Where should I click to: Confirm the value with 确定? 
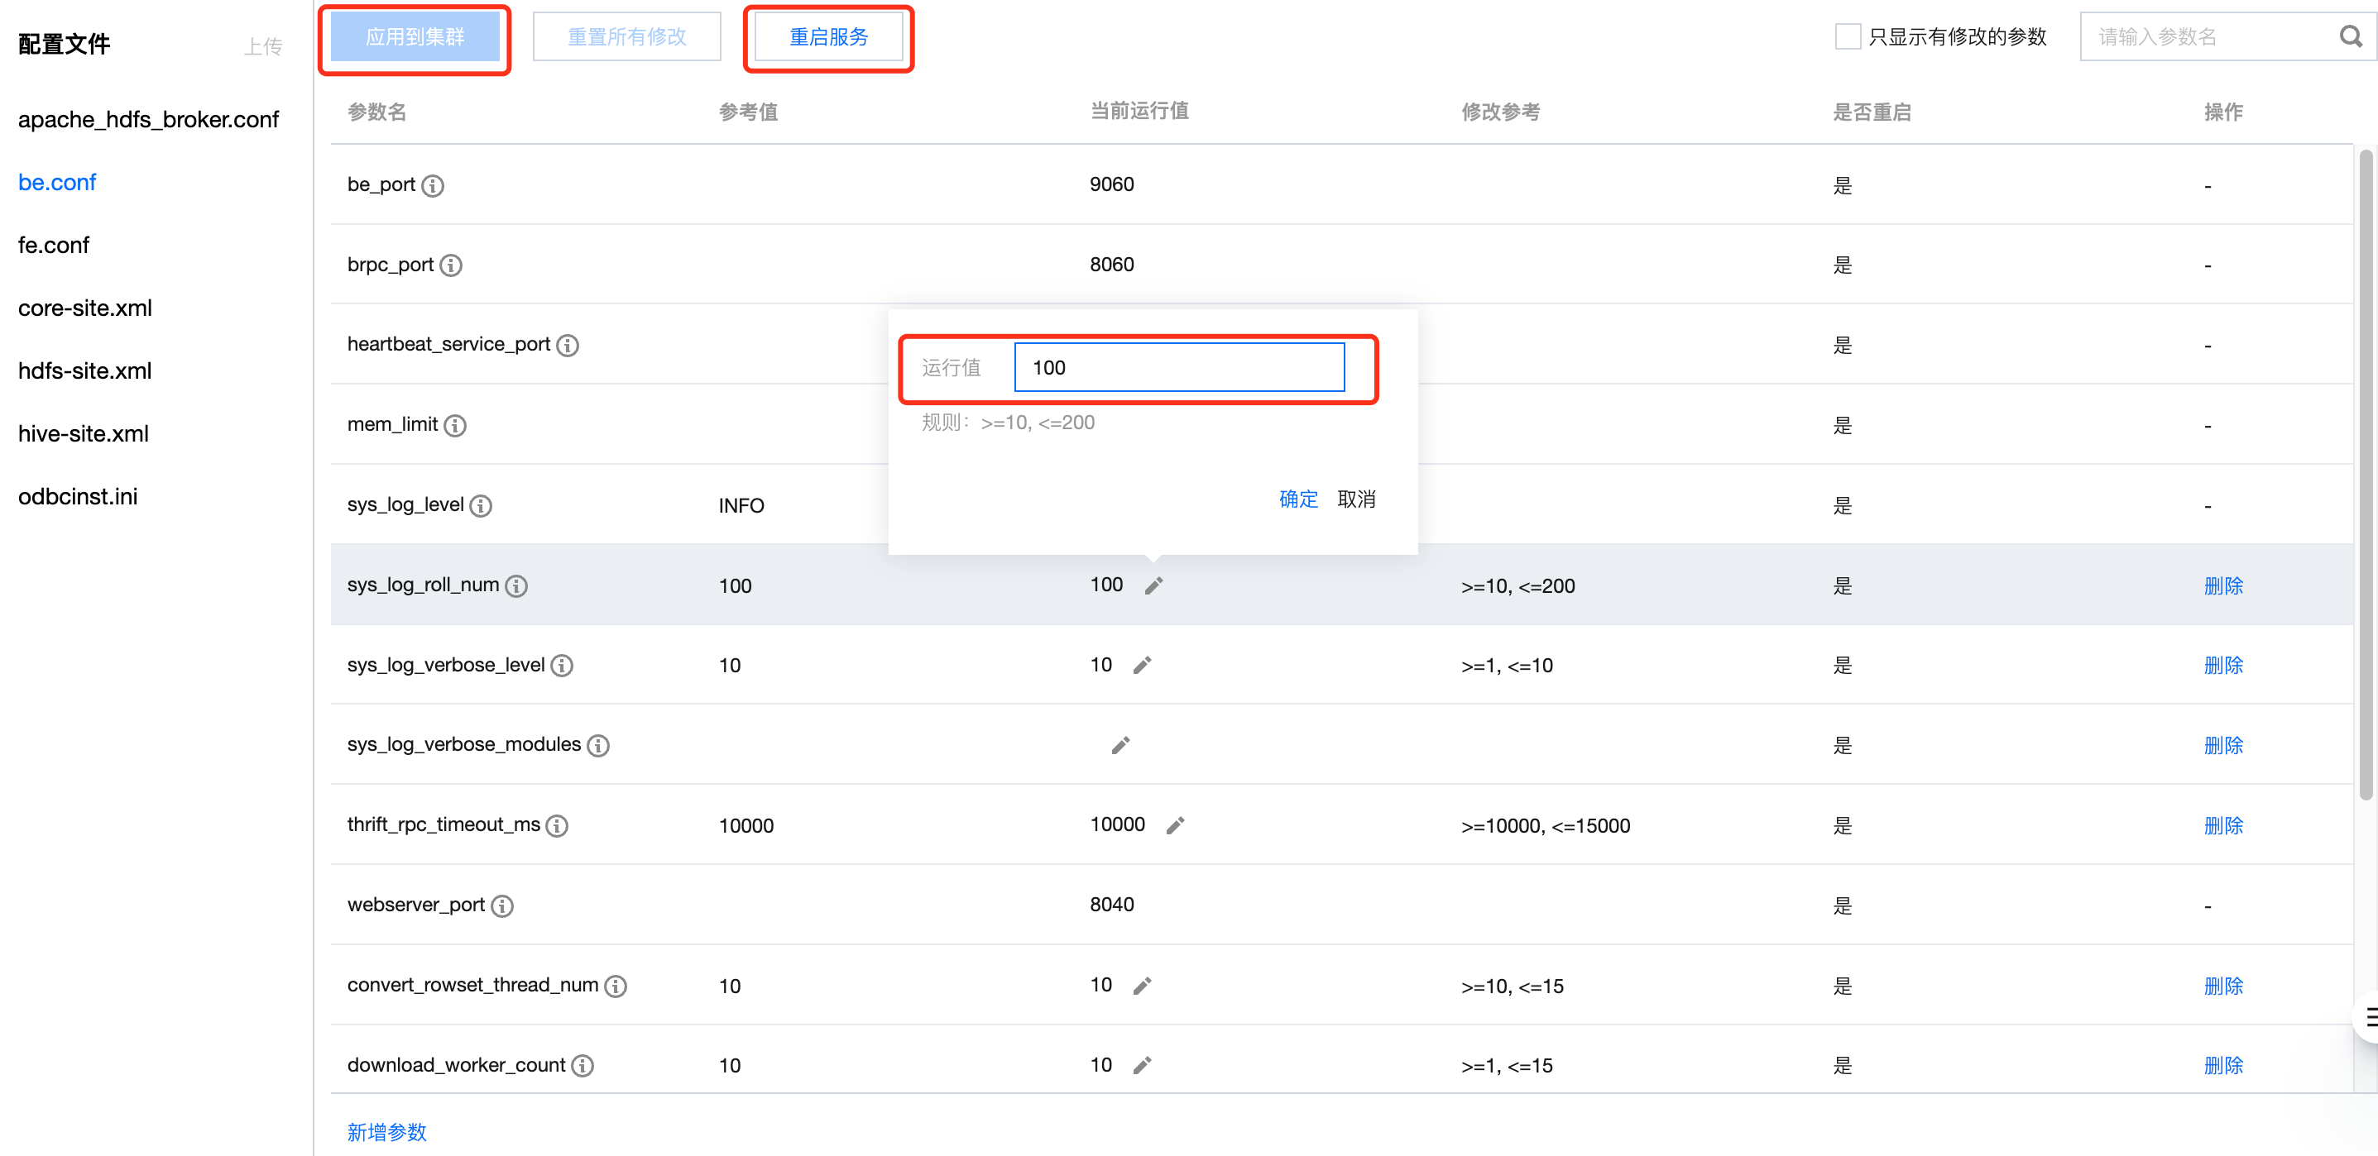click(x=1297, y=499)
